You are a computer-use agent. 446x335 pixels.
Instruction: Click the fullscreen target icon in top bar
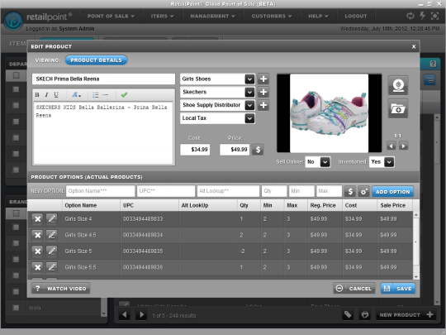point(434,16)
